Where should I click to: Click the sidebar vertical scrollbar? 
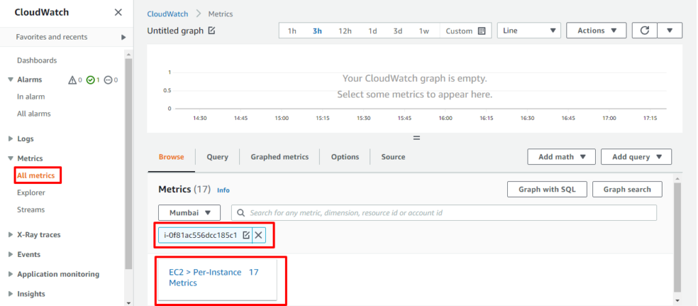pos(129,164)
